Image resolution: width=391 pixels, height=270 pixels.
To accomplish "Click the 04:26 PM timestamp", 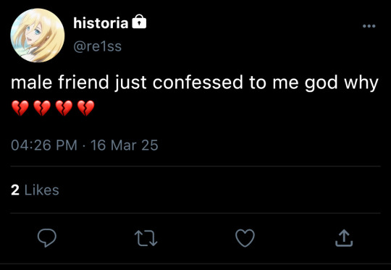I will point(44,145).
